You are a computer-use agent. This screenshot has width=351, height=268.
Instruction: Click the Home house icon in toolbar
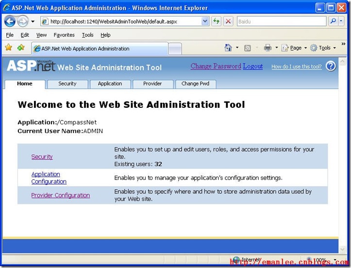[x=228, y=48]
